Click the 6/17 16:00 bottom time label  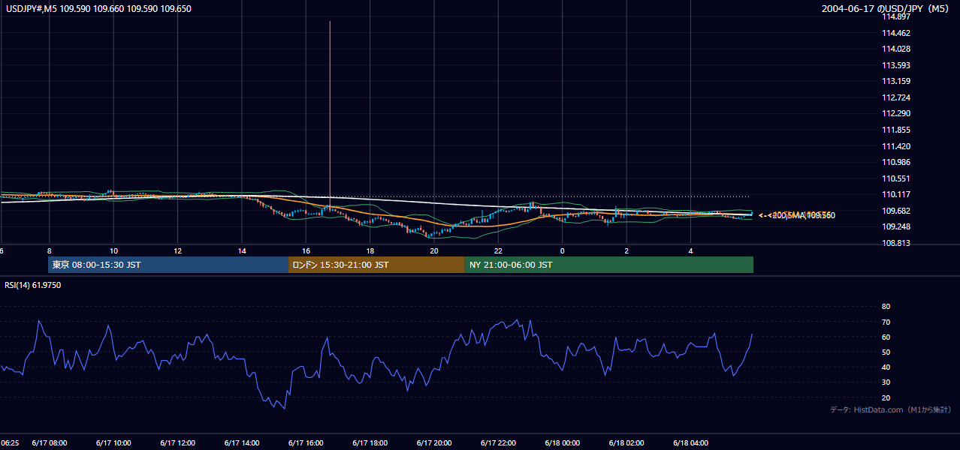coord(306,442)
